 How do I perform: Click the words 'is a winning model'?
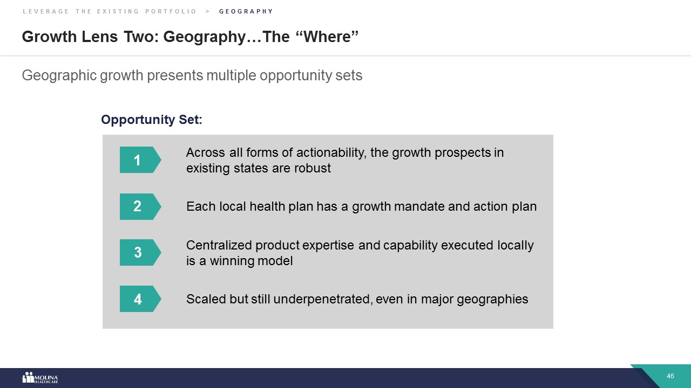click(x=239, y=261)
